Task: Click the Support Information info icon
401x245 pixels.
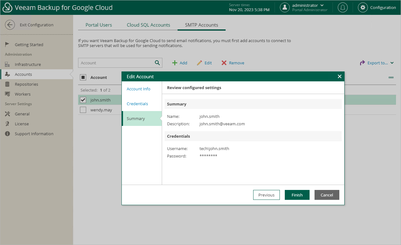Action: (x=8, y=134)
